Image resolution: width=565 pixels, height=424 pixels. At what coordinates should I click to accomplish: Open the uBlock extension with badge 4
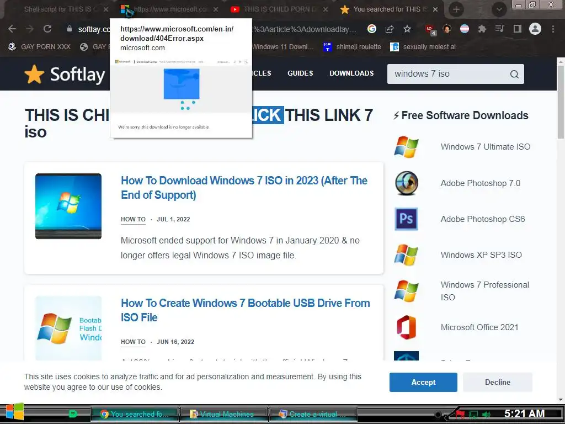430,30
